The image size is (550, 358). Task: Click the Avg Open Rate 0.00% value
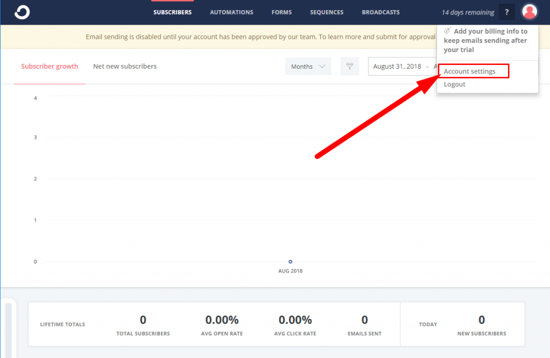222,320
